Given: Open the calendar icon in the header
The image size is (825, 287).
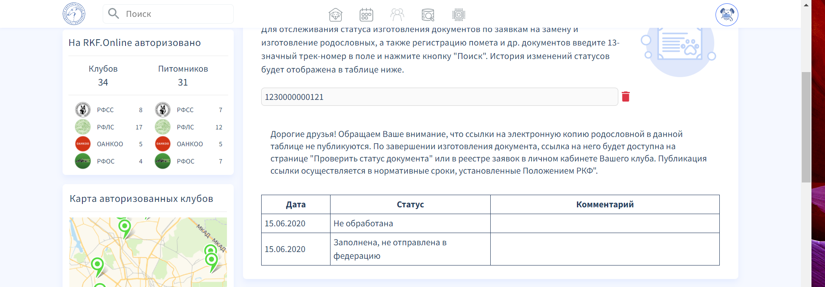Looking at the screenshot, I should point(366,15).
